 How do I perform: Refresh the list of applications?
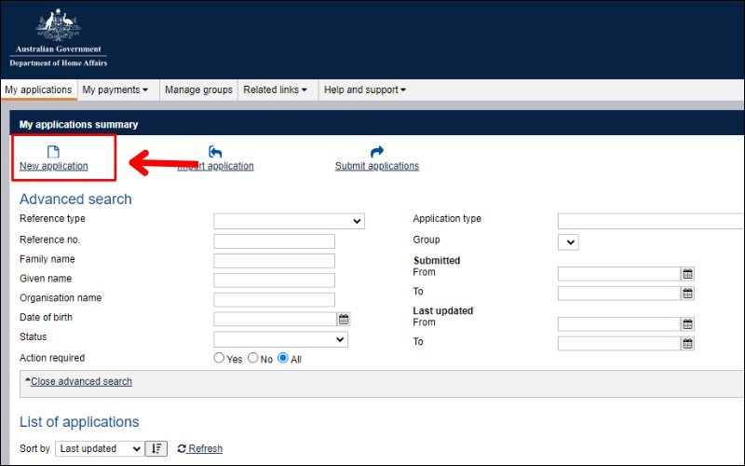click(x=200, y=448)
